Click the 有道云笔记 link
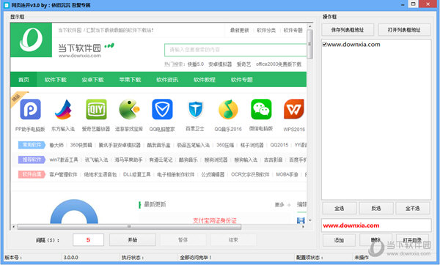440x265 pixels. (161, 160)
